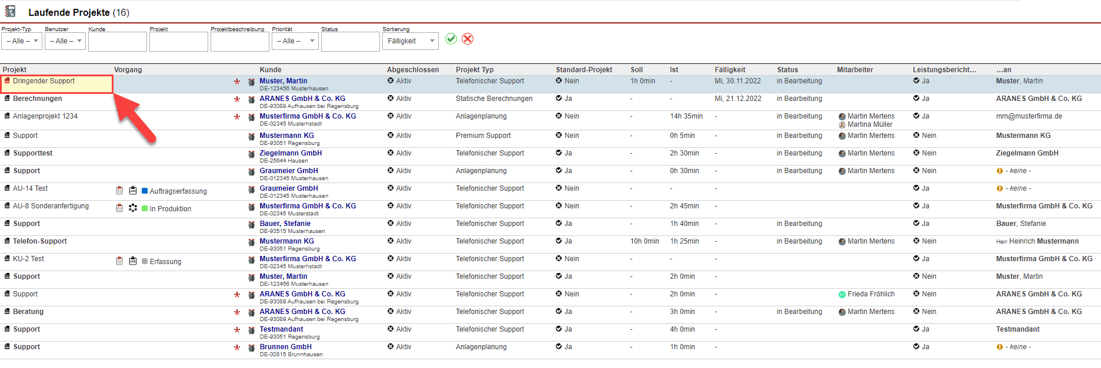Viewport: 1101px width, 368px height.
Task: Click the Laufende Projekte notebook icon in header
Action: tap(10, 12)
